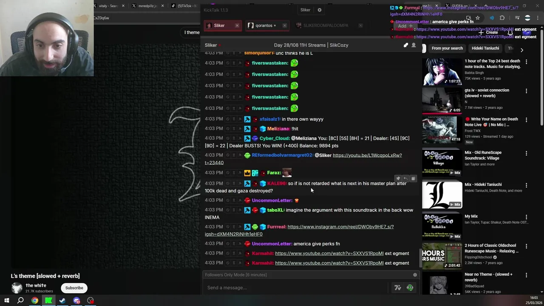
Task: Show more filter chips with right arrow
Action: (522, 50)
